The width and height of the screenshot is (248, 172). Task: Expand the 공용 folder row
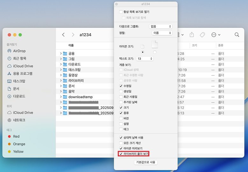coord(61,54)
